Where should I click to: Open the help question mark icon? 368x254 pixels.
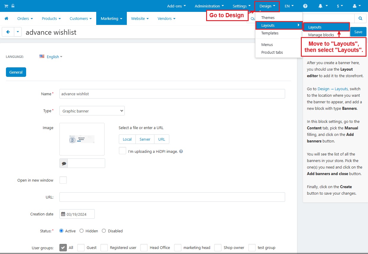point(305,6)
